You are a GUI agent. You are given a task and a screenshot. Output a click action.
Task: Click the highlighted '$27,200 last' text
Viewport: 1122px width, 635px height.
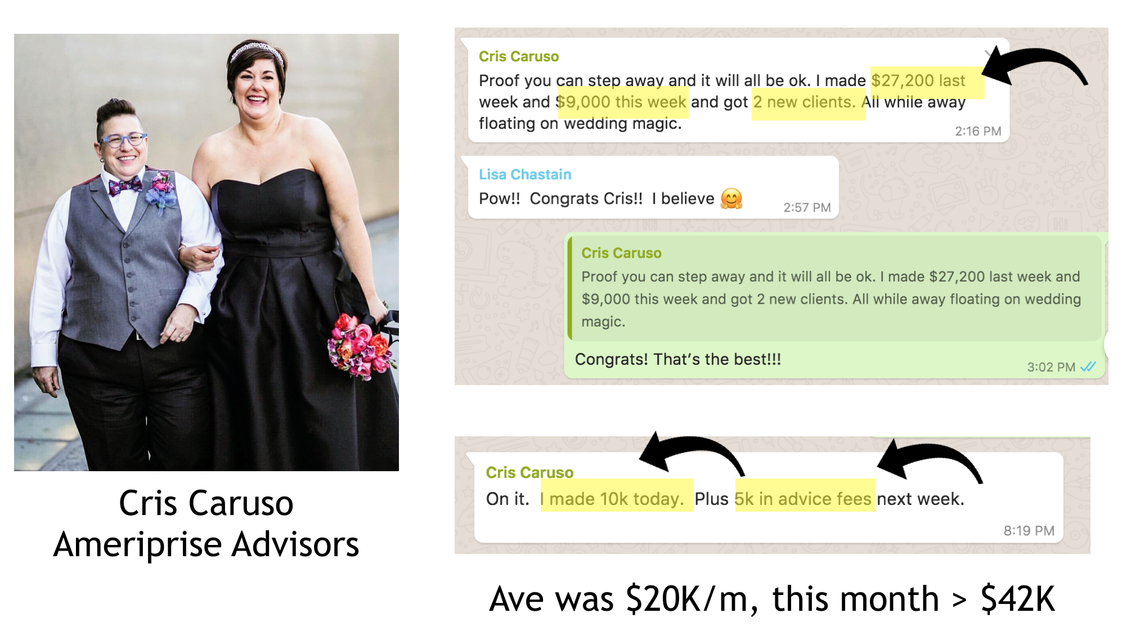point(927,82)
